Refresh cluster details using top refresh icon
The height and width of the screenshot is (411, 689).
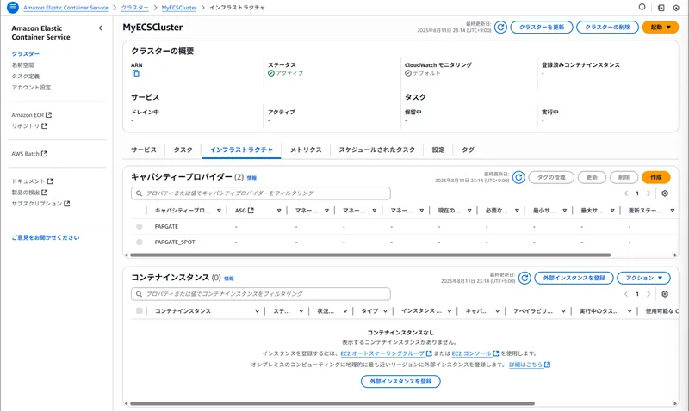(x=500, y=28)
